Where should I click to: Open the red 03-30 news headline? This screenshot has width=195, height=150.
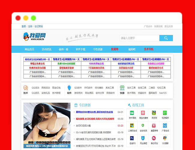(x=95, y=119)
